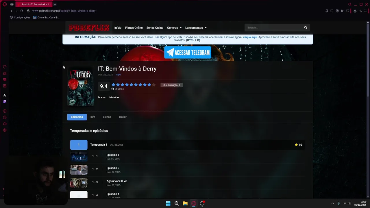Open GX Cleaner in sidebar
This screenshot has height=208, width=370.
click(x=5, y=73)
